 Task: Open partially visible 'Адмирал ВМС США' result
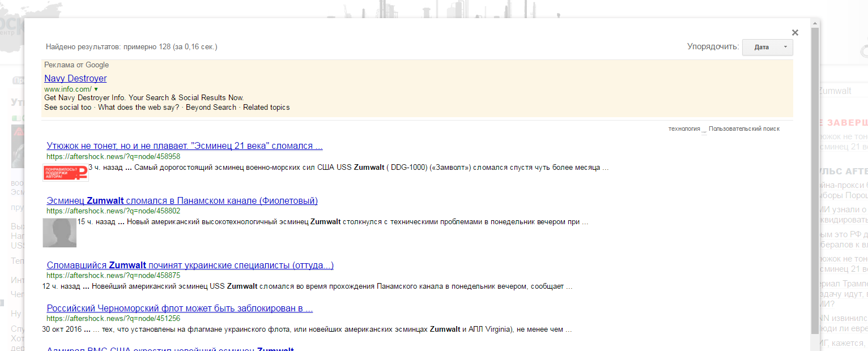click(170, 349)
